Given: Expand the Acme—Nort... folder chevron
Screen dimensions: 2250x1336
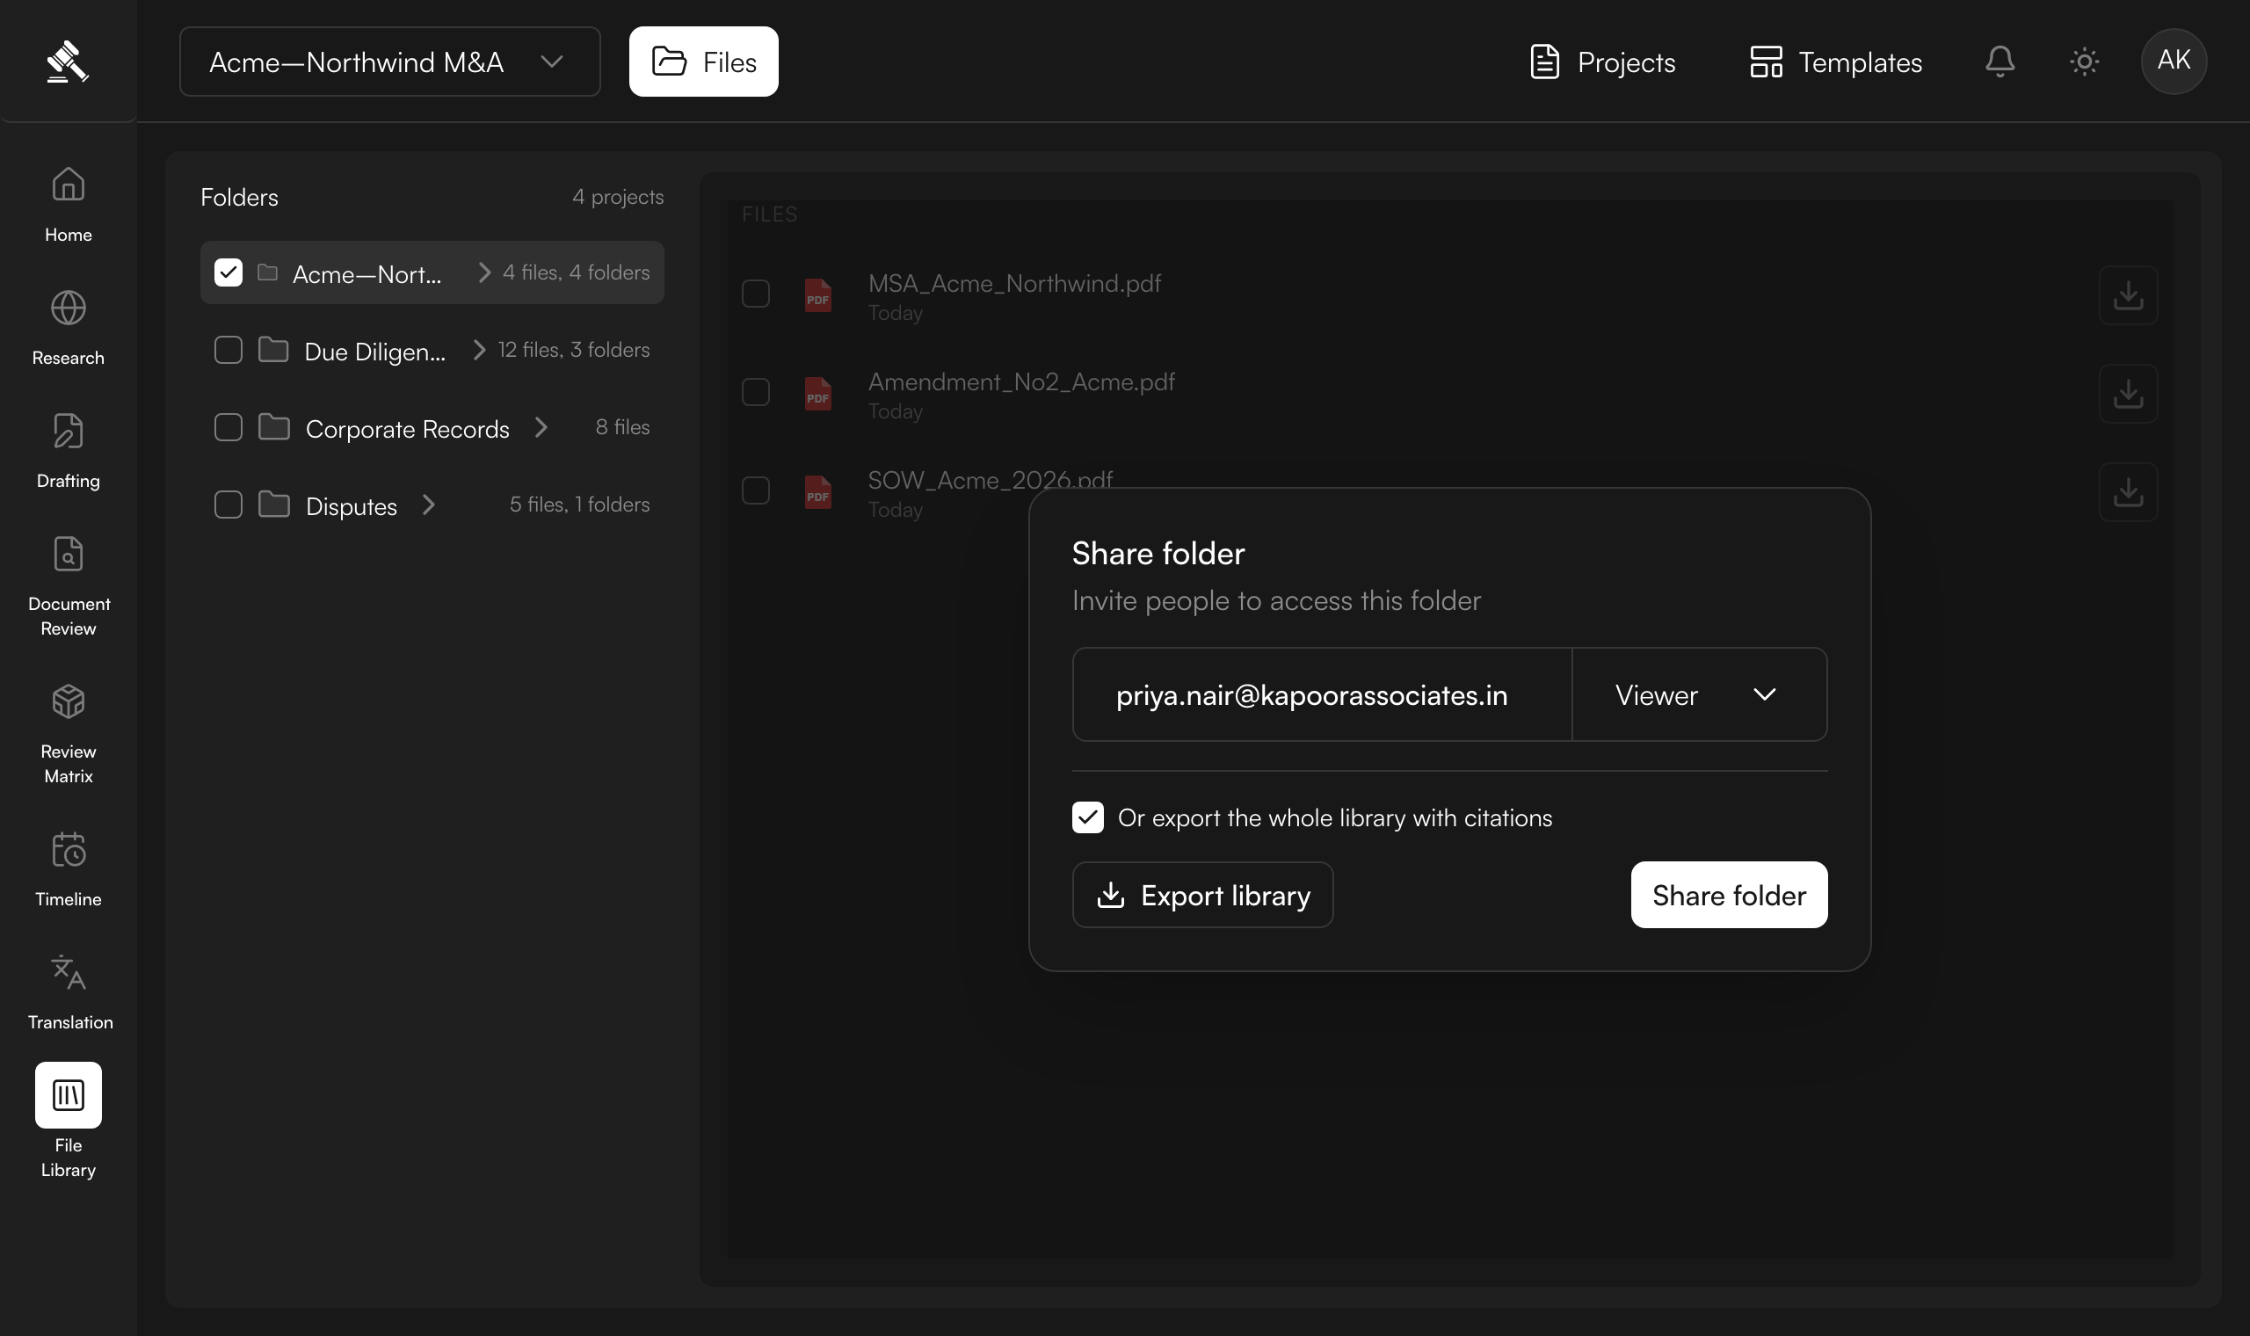Looking at the screenshot, I should (x=484, y=272).
